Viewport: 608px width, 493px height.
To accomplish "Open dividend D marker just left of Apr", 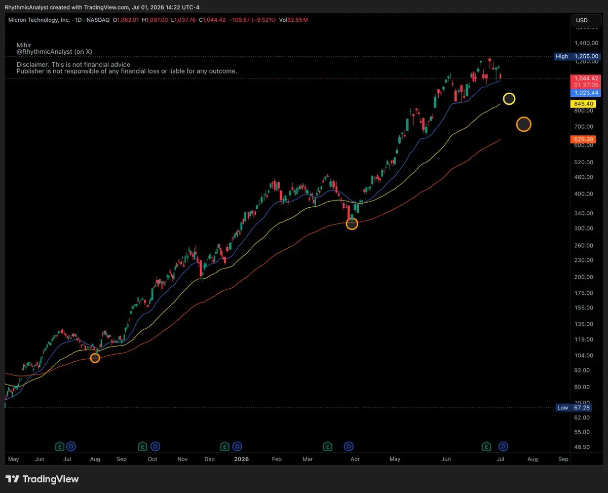I will [349, 446].
